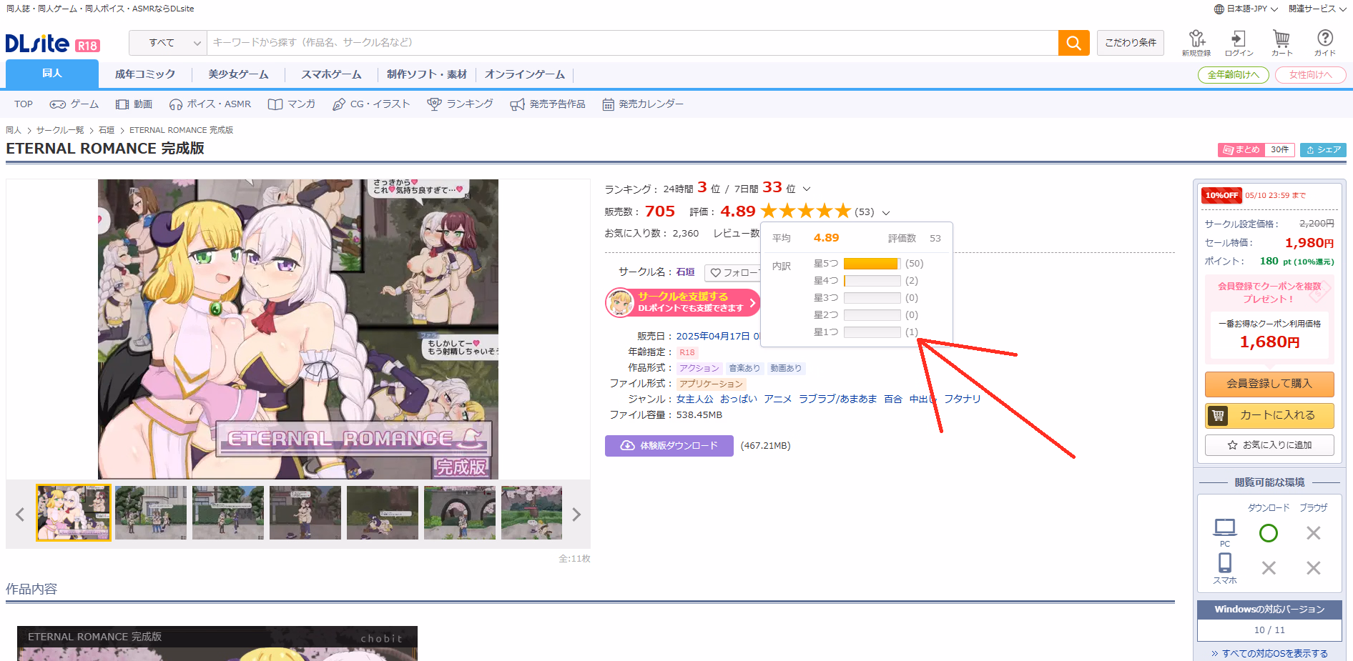
Task: Add the product to favorites
Action: click(x=1269, y=445)
